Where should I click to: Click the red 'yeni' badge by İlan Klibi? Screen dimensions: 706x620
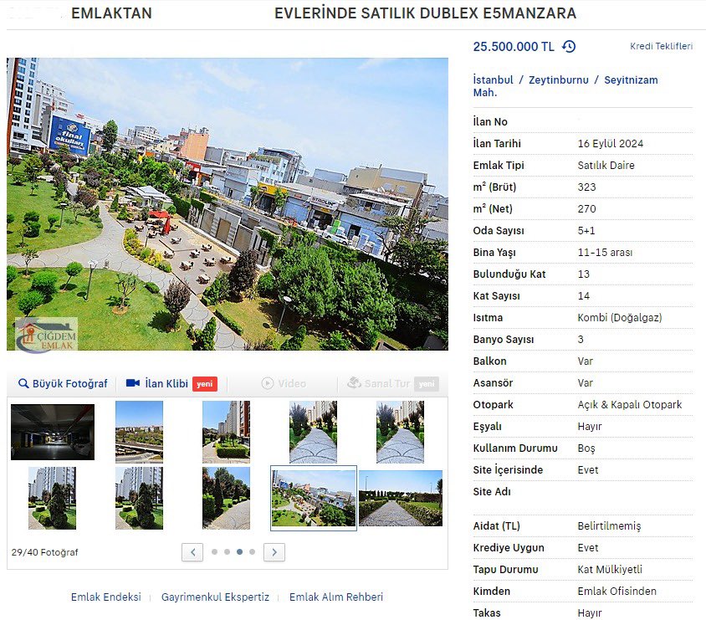coord(205,383)
